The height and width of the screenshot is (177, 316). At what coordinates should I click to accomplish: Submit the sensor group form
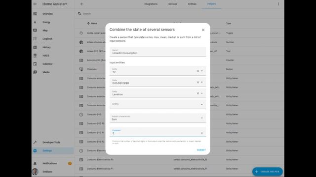(x=201, y=150)
